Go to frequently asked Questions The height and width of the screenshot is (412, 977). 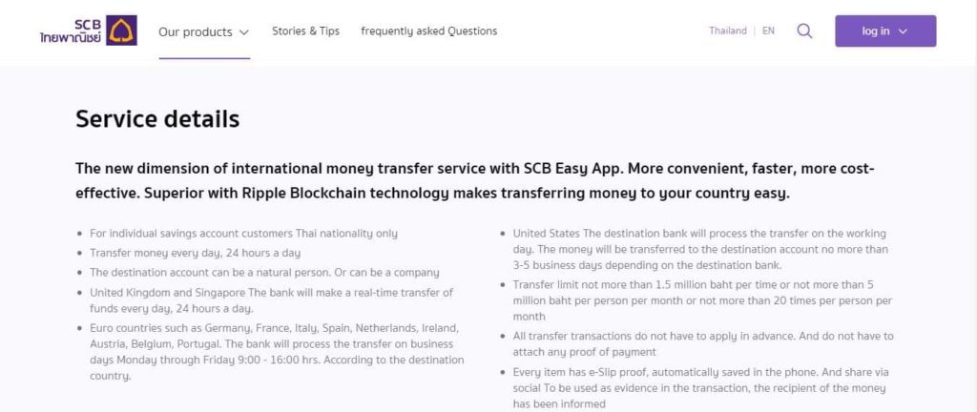coord(428,31)
